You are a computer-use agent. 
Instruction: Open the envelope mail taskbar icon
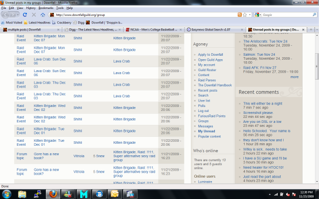[115, 194]
